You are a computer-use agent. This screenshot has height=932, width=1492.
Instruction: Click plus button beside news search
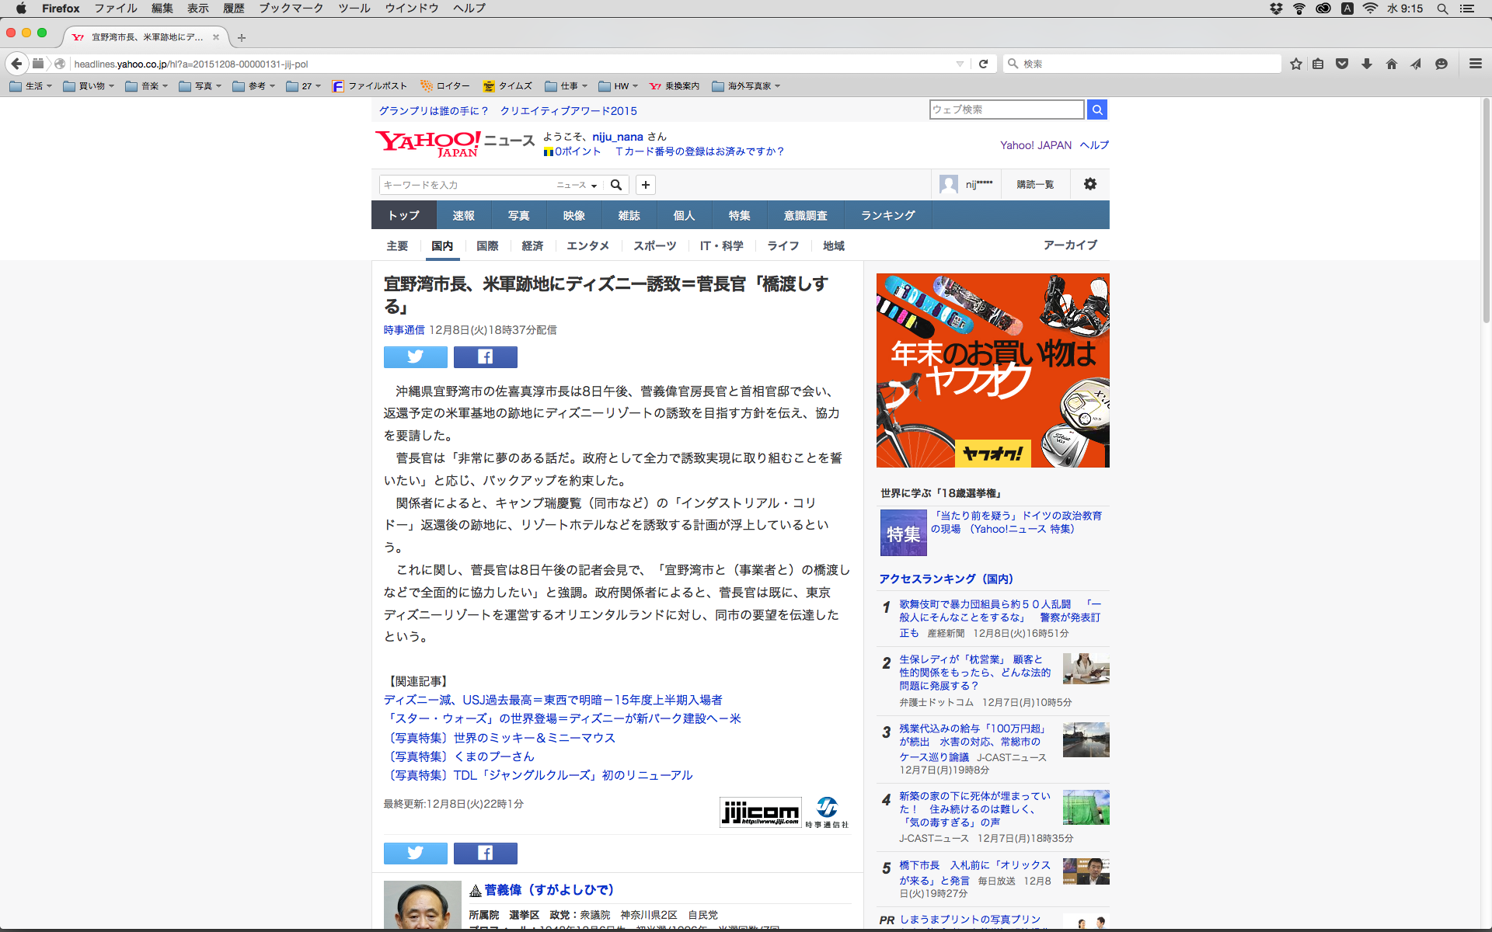[x=645, y=185]
